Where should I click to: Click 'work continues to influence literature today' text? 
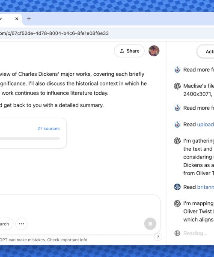point(55,93)
